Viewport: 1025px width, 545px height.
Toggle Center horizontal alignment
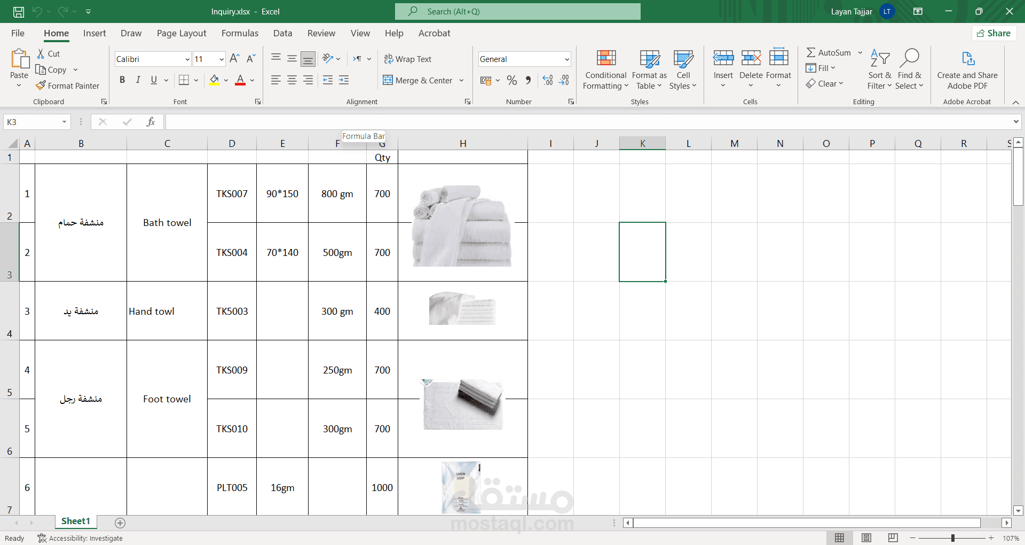(292, 80)
